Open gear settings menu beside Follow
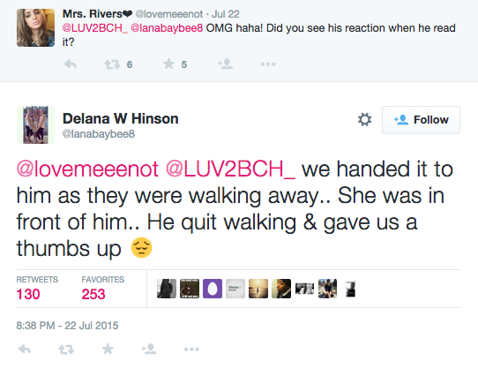 364,120
